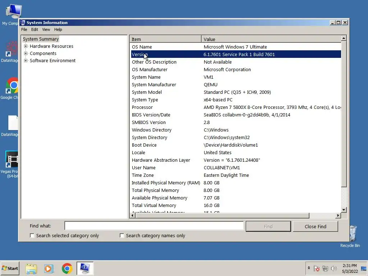Expand the Components tree node
Image resolution: width=368 pixels, height=276 pixels.
(26, 54)
